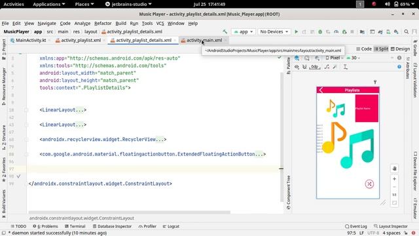Select the Pan hand tool in preview
419x236 pixels.
pos(394,168)
